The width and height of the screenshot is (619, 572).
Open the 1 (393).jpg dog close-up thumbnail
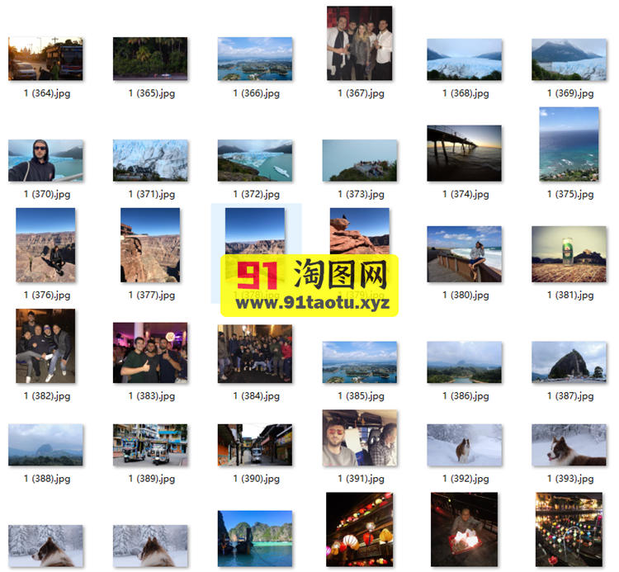569,445
